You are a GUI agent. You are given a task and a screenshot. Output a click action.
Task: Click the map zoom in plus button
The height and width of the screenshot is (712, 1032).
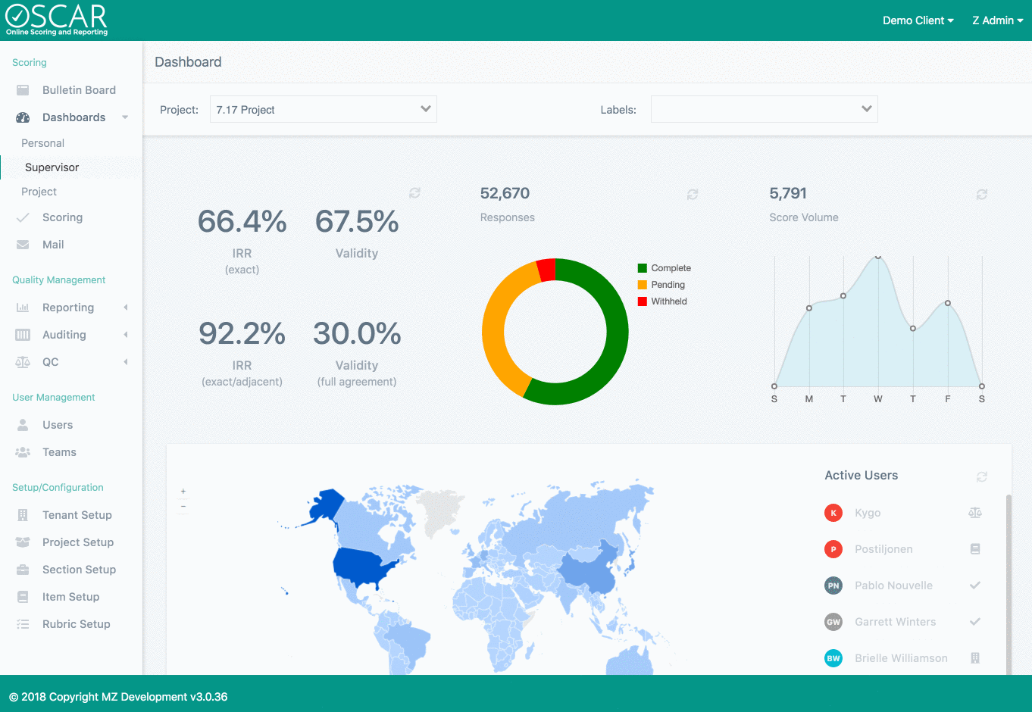tap(183, 492)
